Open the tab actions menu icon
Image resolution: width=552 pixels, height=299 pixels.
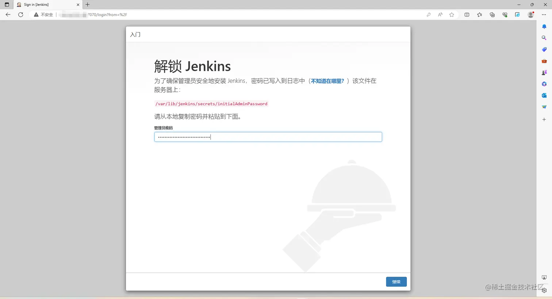tap(7, 5)
